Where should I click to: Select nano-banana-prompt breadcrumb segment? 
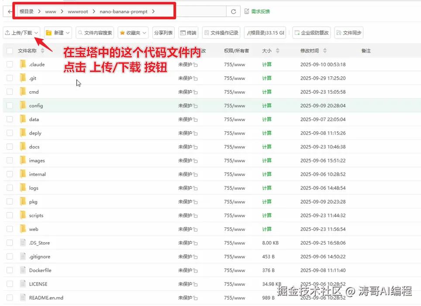[x=124, y=11]
